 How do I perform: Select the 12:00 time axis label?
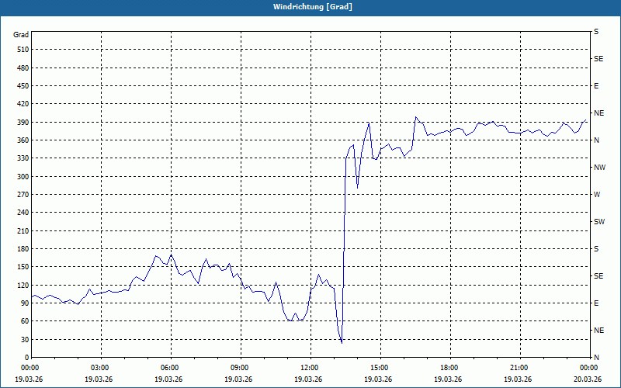[310, 368]
